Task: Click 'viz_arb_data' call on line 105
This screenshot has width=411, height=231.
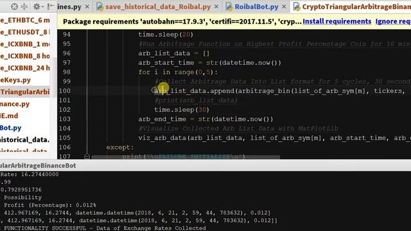Action: pos(162,138)
